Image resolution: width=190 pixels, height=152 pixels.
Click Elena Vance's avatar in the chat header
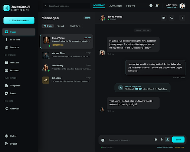(102, 18)
